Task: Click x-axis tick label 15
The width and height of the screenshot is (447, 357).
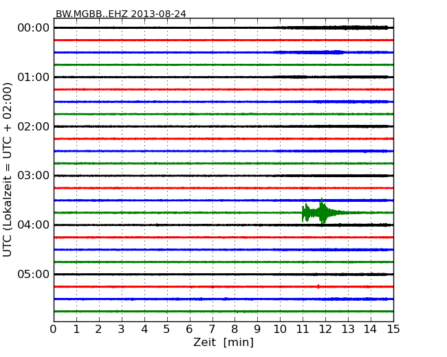Action: click(393, 330)
